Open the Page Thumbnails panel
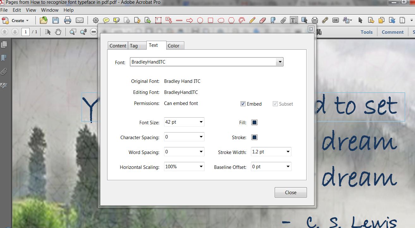Image resolution: width=415 pixels, height=228 pixels. (x=4, y=44)
